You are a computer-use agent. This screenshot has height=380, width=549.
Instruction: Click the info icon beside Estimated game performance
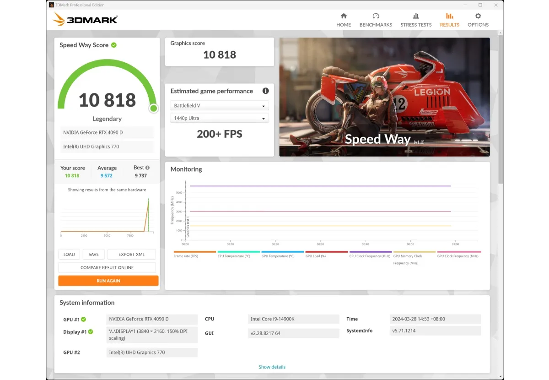point(265,91)
